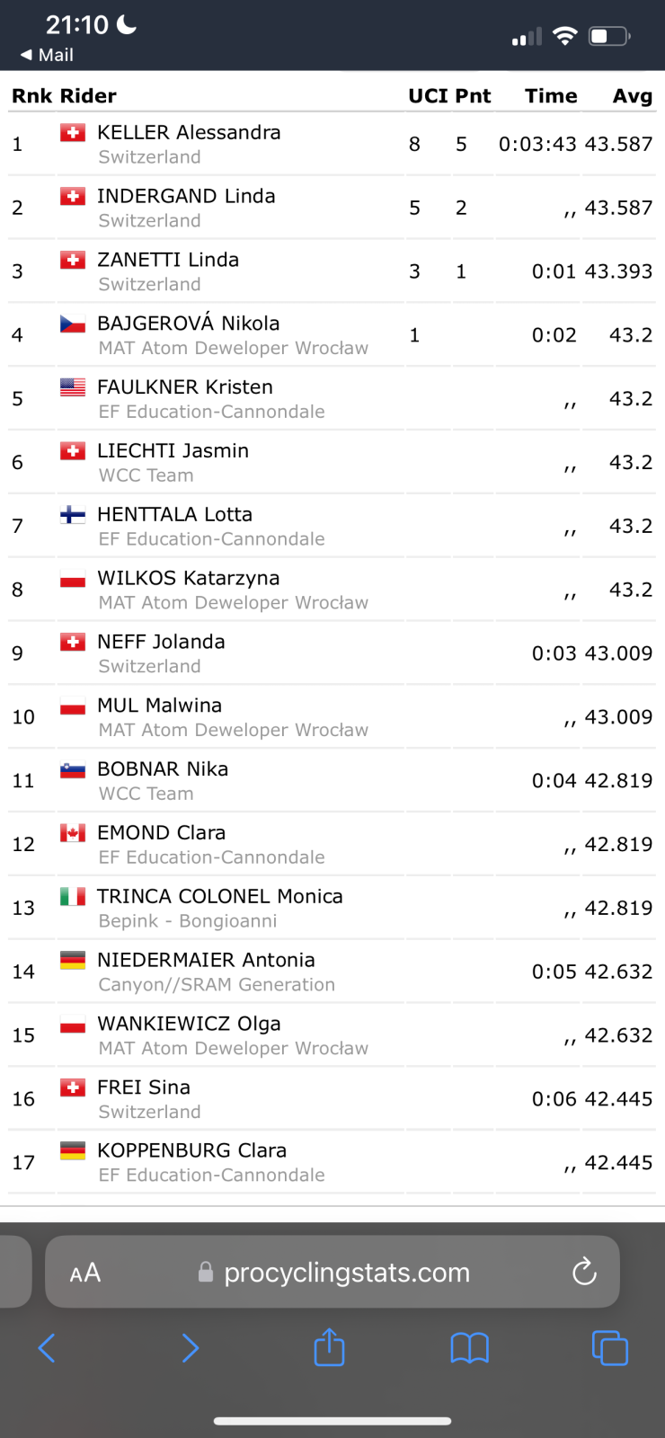Tap the Avg column header

632,96
